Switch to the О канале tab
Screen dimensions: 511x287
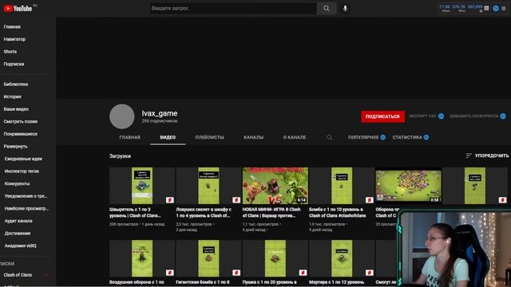pyautogui.click(x=295, y=137)
